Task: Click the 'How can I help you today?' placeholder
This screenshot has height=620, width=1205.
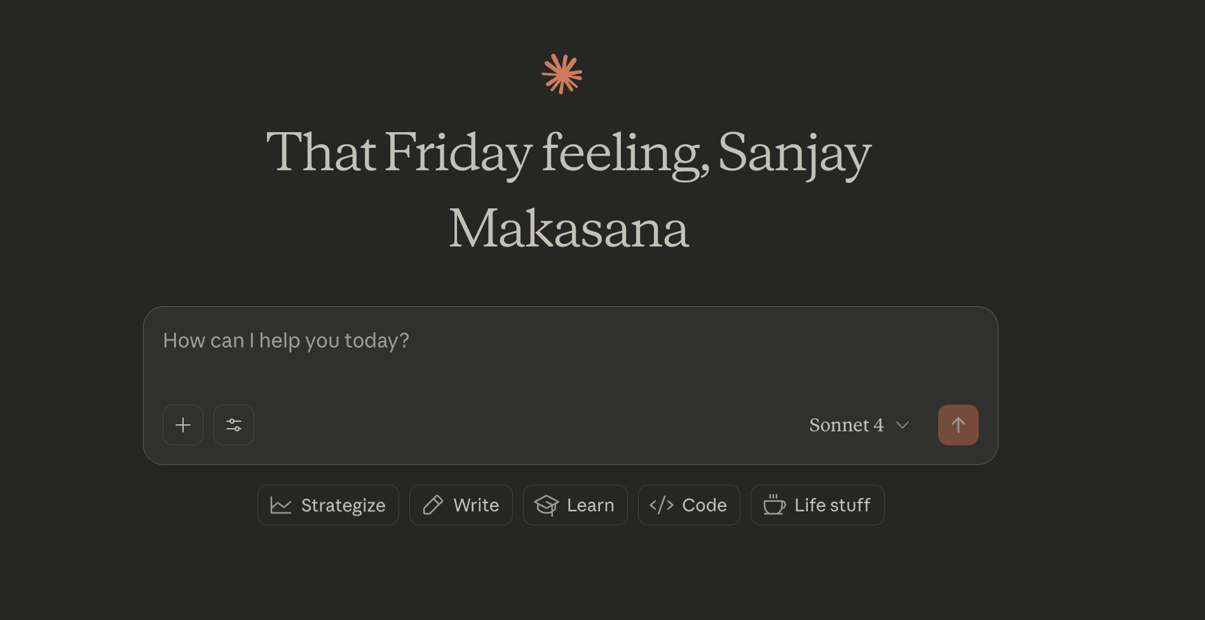Action: (286, 340)
